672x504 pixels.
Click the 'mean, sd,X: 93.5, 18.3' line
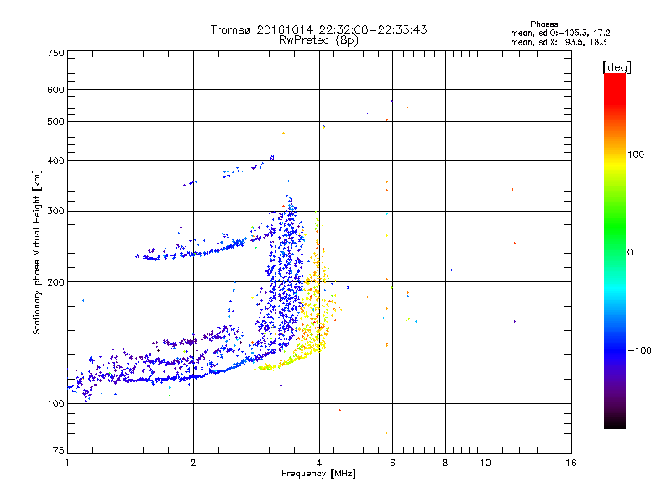[559, 42]
